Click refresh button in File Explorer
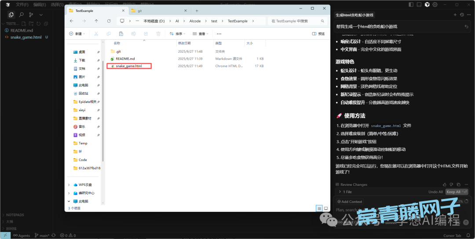 (x=109, y=21)
